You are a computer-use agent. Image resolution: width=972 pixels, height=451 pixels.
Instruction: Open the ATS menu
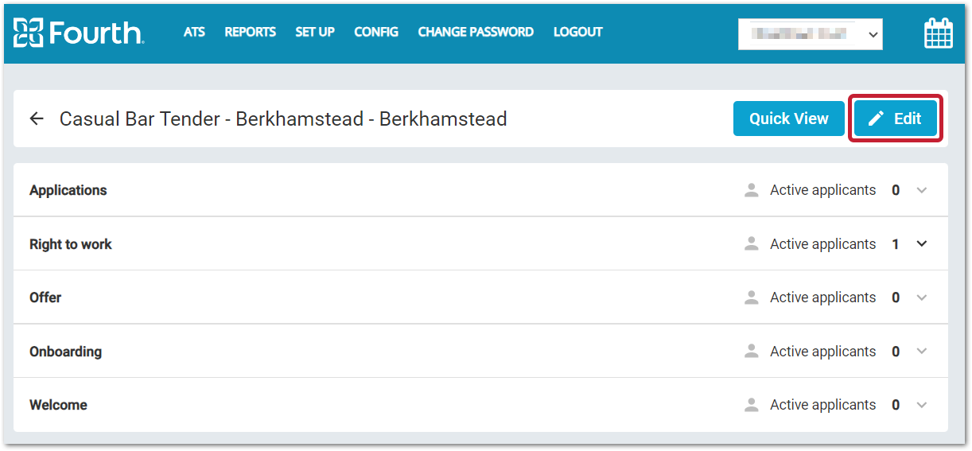pos(194,33)
